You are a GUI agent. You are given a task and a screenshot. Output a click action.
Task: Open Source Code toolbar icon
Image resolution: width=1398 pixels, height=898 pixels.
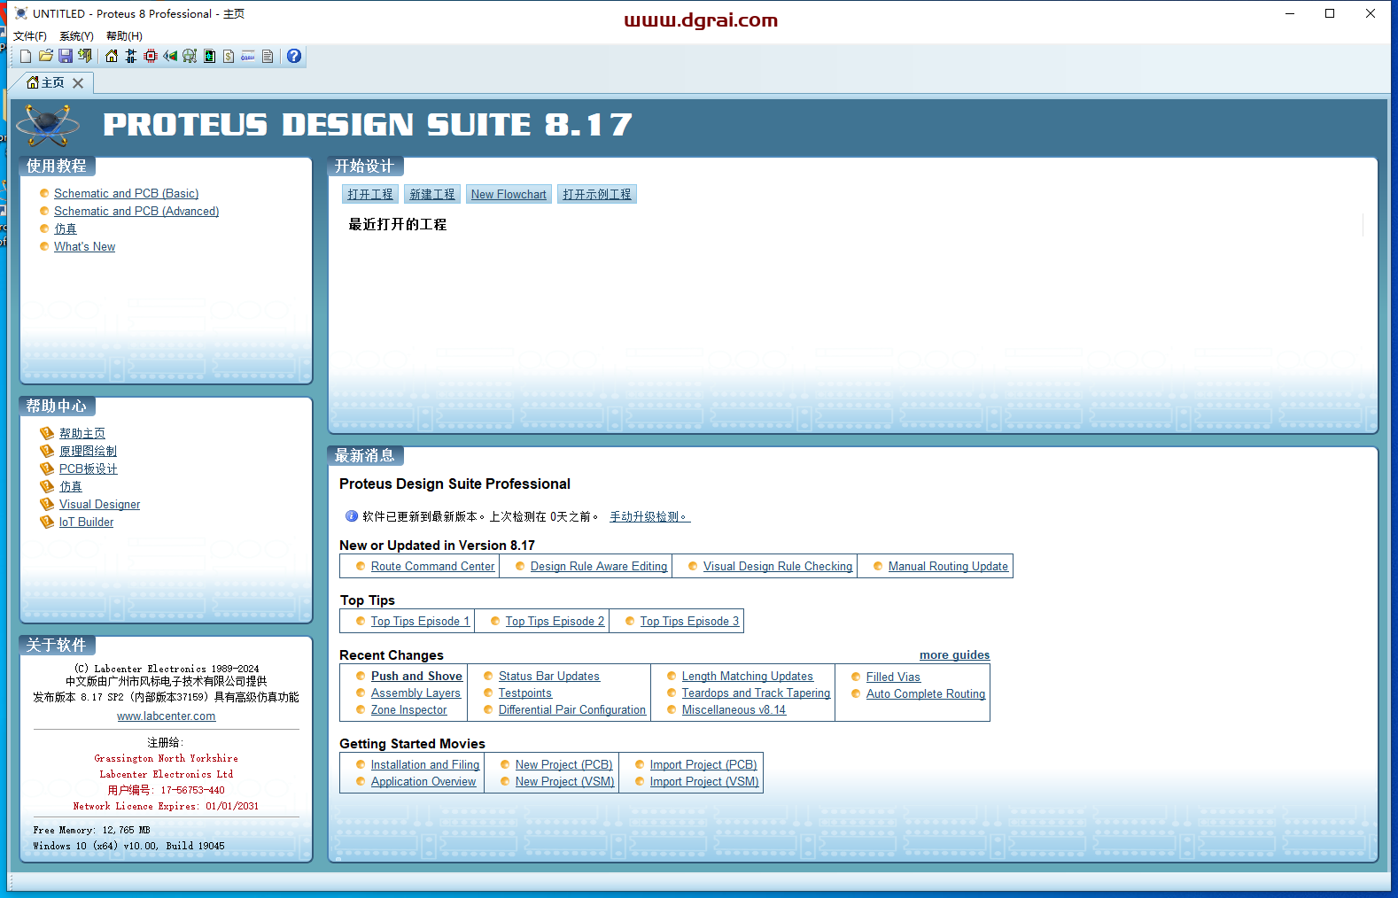[x=248, y=57]
